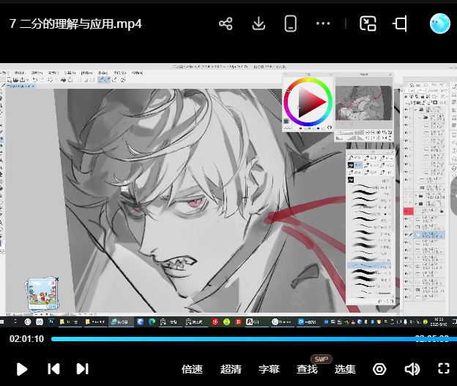Switch to the mini window player mode
Image resolution: width=457 pixels, height=386 pixels.
pos(368,23)
